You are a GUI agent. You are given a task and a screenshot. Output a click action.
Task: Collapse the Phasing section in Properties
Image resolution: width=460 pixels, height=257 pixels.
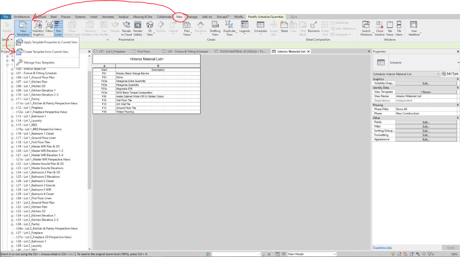[x=458, y=105]
